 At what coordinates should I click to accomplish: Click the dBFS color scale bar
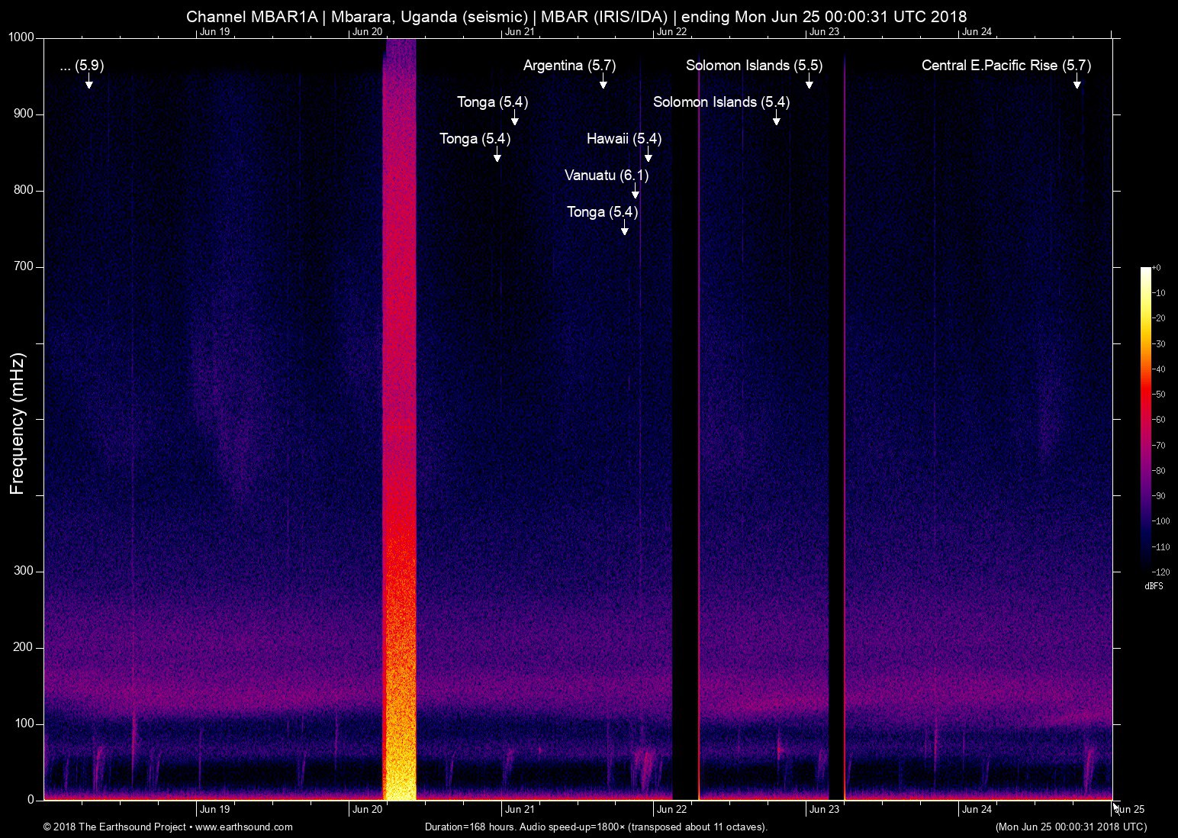click(1145, 416)
